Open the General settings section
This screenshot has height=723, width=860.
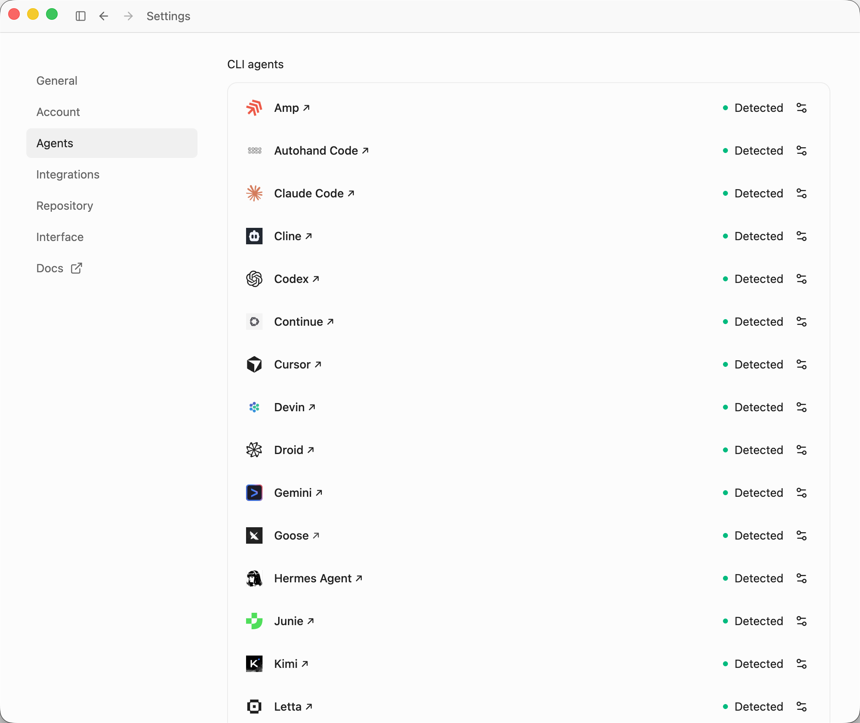[112, 81]
